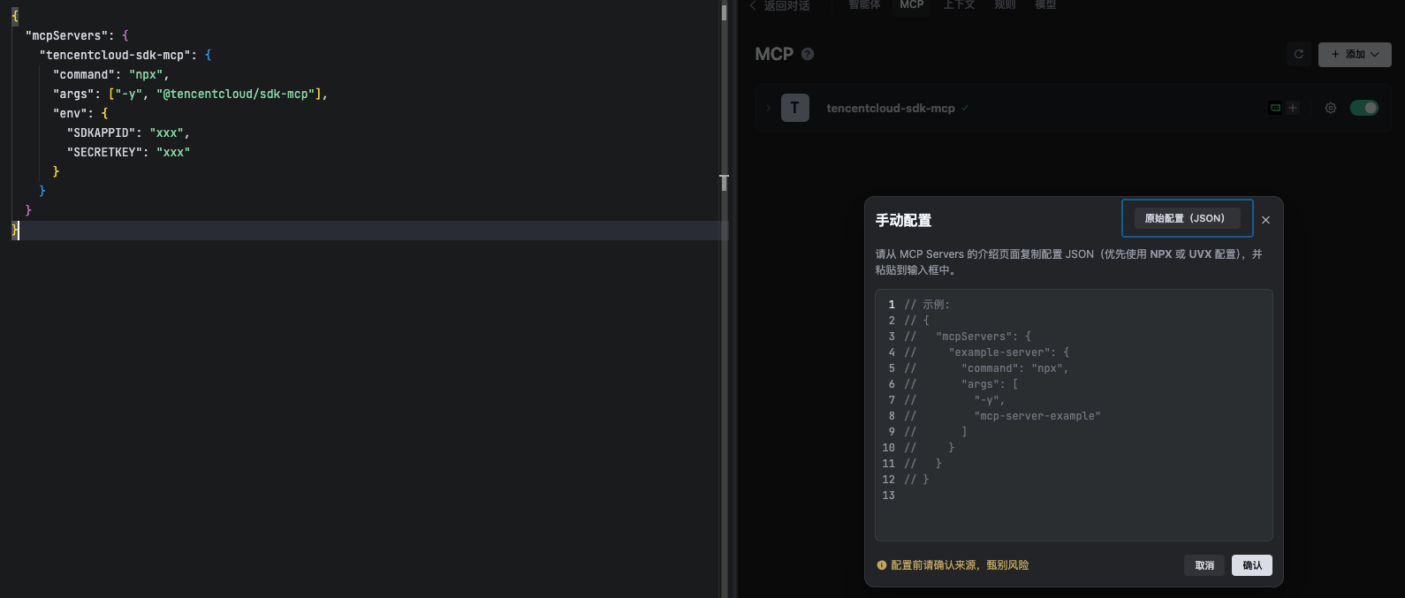Expand the tencentcloud-sdk-mcp server row chevron
The height and width of the screenshot is (598, 1405).
(769, 108)
